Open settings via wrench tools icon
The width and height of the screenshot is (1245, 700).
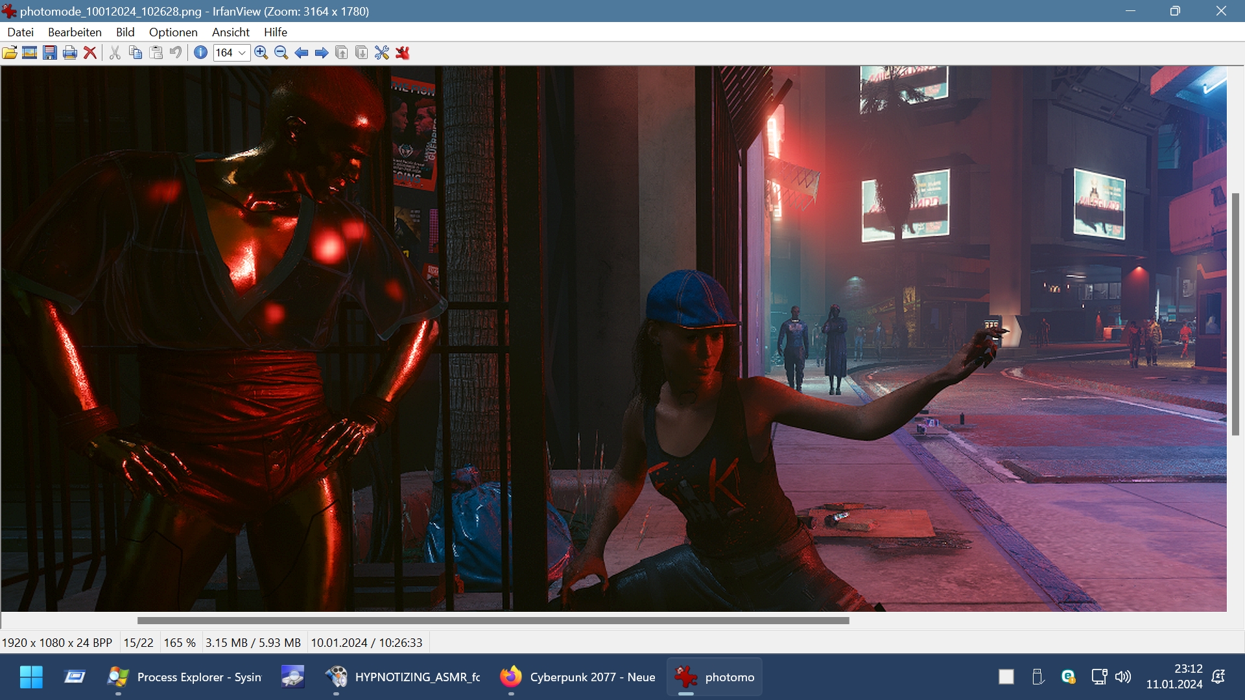point(382,52)
